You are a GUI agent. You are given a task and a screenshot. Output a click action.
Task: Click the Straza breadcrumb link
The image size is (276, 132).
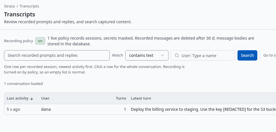click(9, 6)
